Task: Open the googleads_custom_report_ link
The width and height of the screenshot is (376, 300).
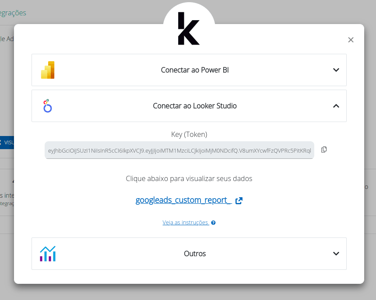Action: (183, 200)
